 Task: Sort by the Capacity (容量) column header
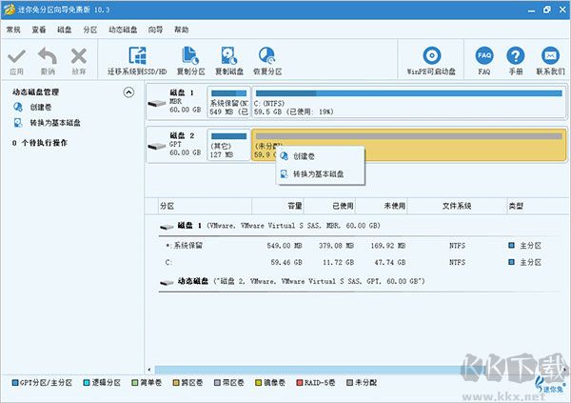[x=278, y=206]
